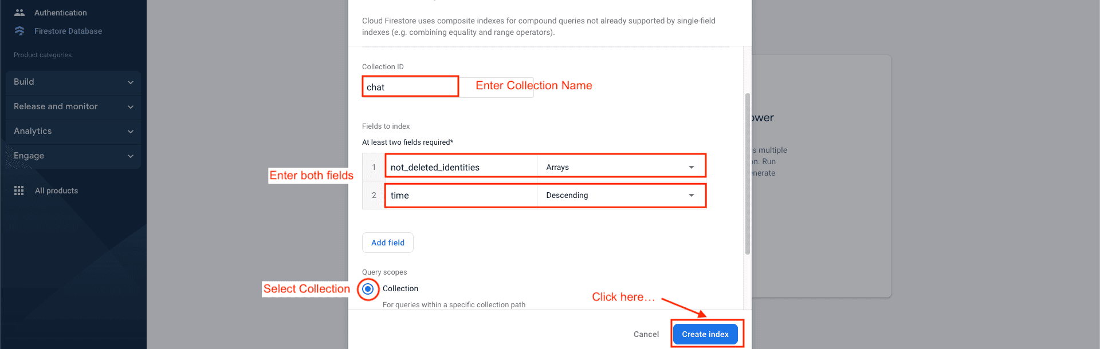Open Firestore Database in the sidebar
The width and height of the screenshot is (1100, 349).
click(x=68, y=31)
